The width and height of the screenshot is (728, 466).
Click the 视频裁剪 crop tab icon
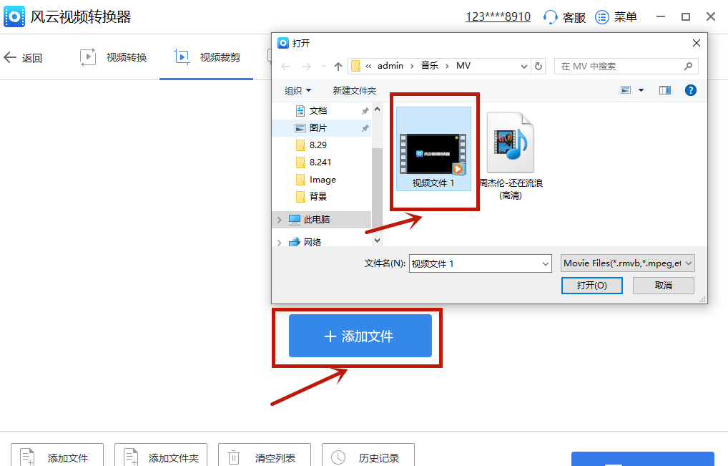[x=182, y=57]
